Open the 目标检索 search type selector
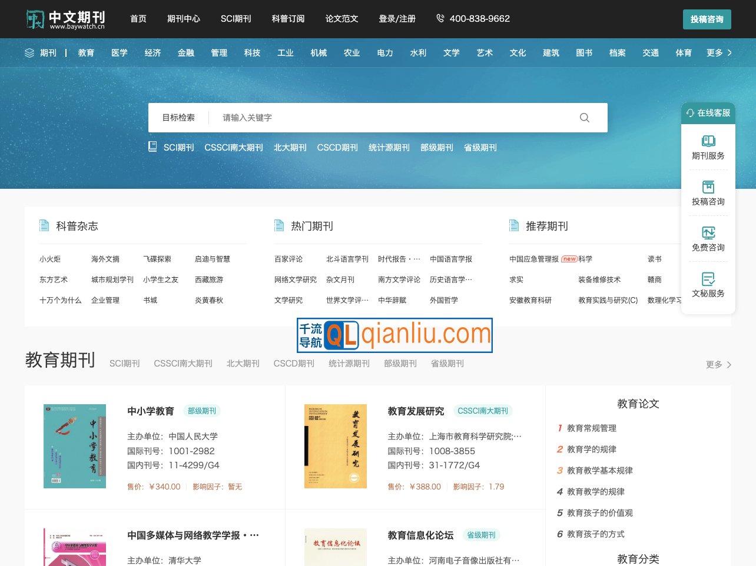This screenshot has width=756, height=566. (x=178, y=118)
